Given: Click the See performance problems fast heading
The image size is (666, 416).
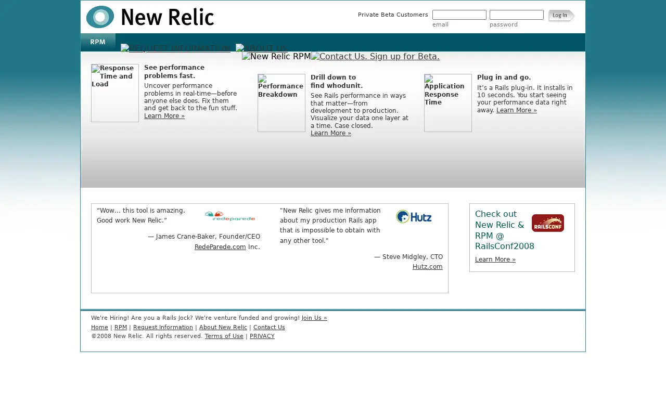Looking at the screenshot, I should click(174, 72).
